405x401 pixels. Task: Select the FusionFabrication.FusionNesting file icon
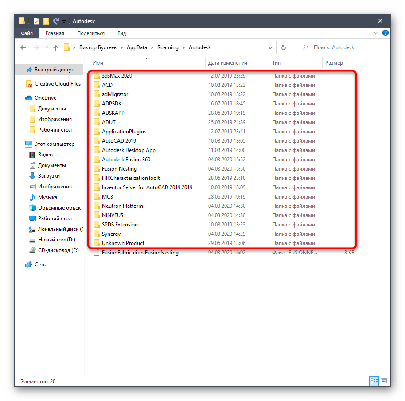(x=97, y=253)
